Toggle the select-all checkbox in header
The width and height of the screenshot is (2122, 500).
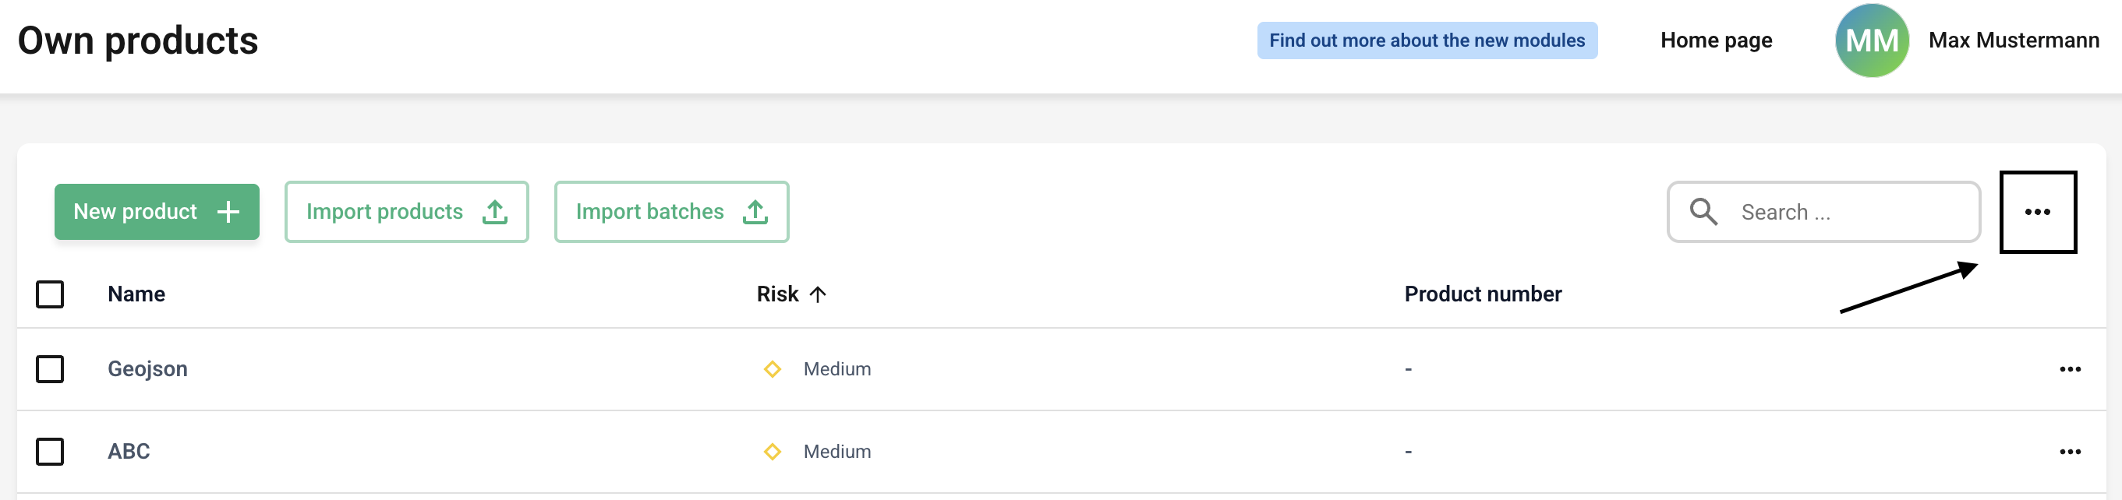pos(50,294)
